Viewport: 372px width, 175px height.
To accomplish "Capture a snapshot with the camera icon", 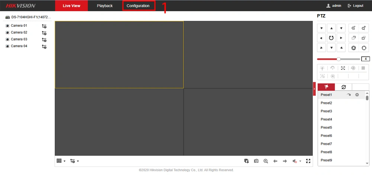I will (256, 161).
